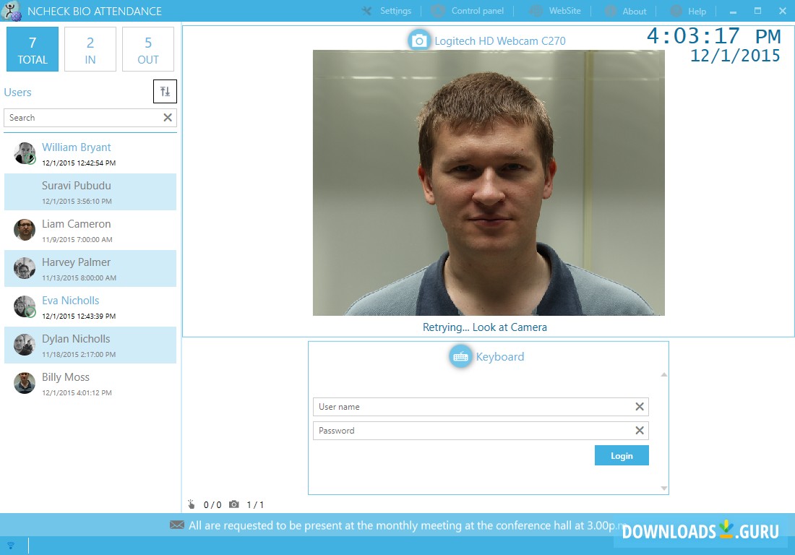This screenshot has width=795, height=555.
Task: Click the Login button
Action: click(x=621, y=455)
